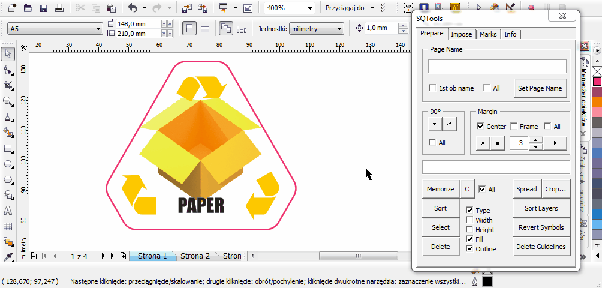Set the page to portrait orientation
Image resolution: width=602 pixels, height=288 pixels.
(189, 28)
